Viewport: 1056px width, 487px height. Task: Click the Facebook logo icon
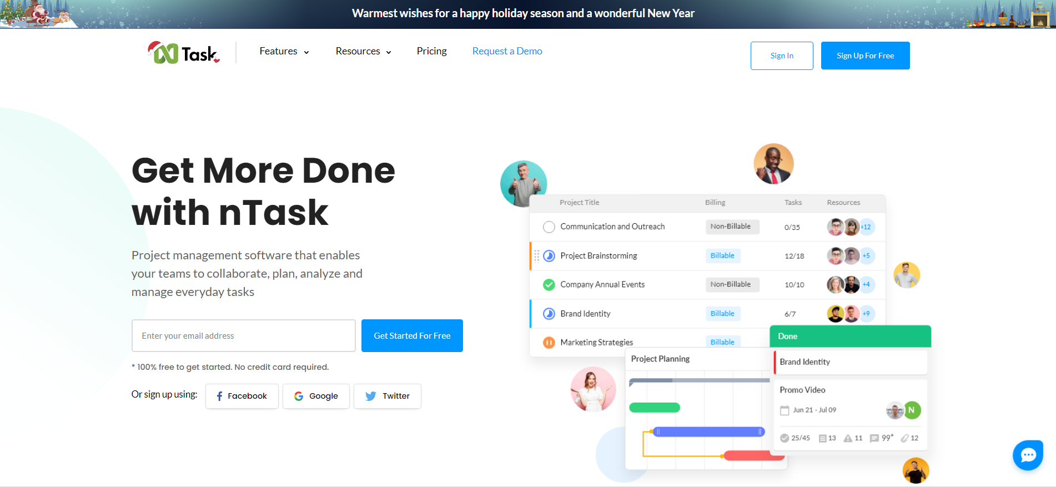tap(219, 396)
